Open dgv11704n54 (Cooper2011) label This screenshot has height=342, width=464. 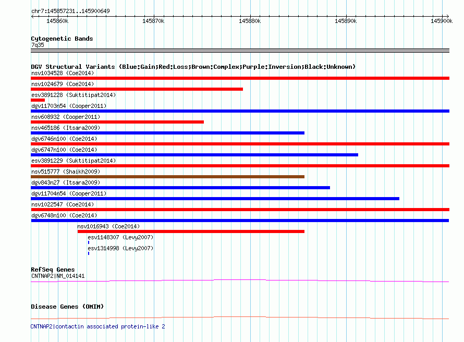click(69, 193)
